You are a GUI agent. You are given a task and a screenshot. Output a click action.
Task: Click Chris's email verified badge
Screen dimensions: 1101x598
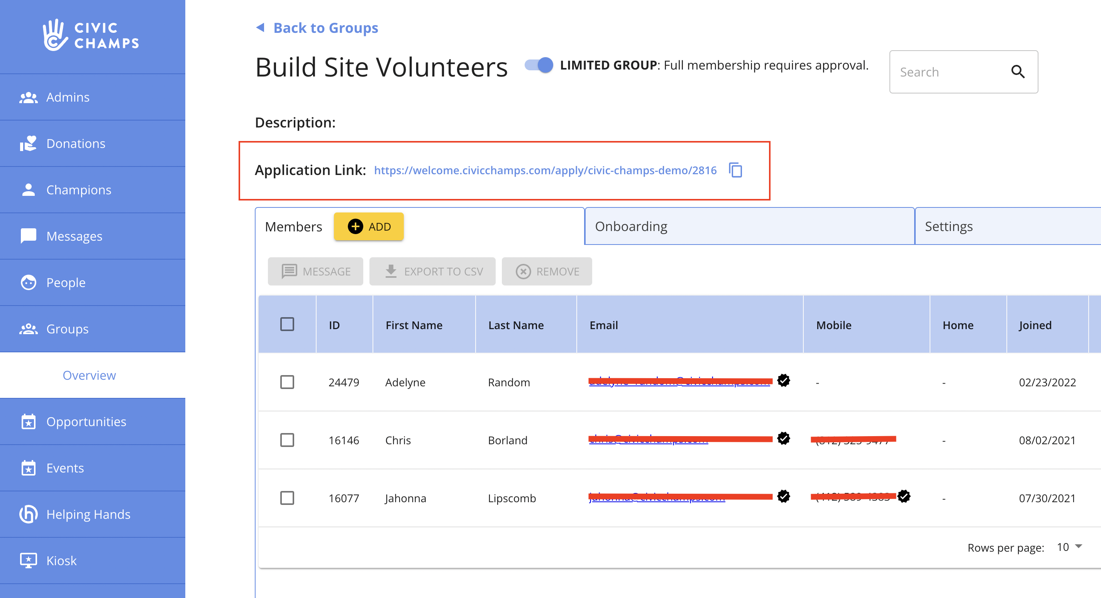[783, 438]
